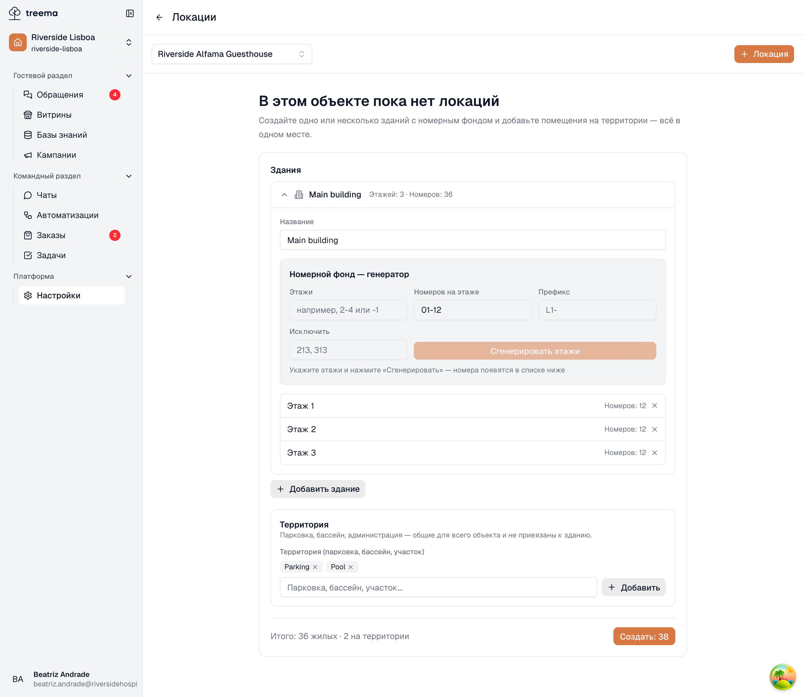Focus the Исключить input field
Image resolution: width=803 pixels, height=697 pixels.
tap(348, 350)
